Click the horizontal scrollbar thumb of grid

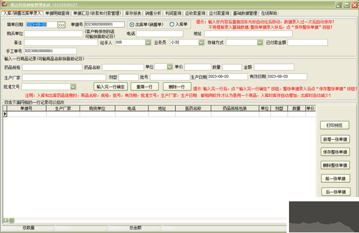click(x=12, y=220)
